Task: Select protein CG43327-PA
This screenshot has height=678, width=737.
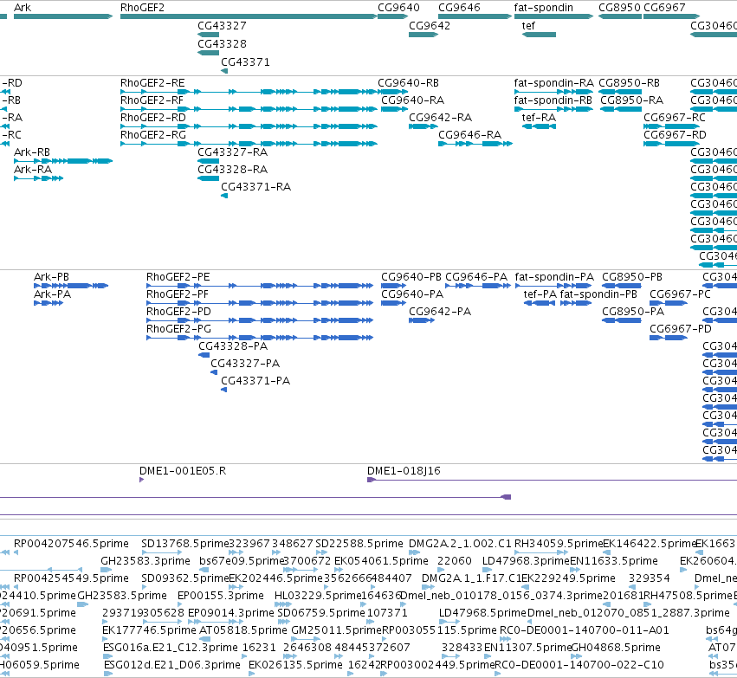Action: coord(214,372)
